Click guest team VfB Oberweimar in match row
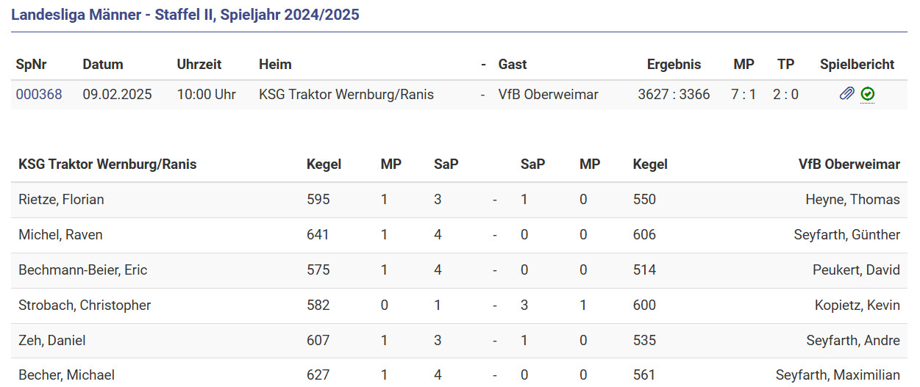Image resolution: width=920 pixels, height=387 pixels. [x=548, y=94]
